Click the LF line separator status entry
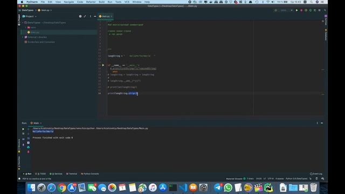 [265, 179]
